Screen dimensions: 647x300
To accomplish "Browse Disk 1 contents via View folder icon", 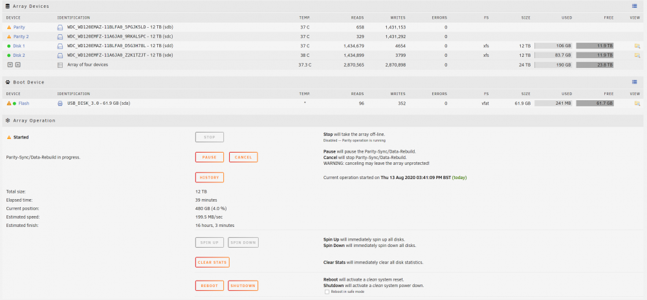I will coord(637,46).
